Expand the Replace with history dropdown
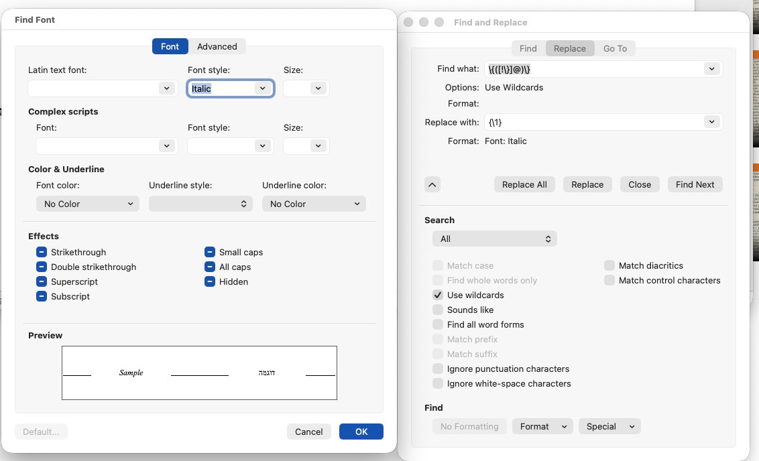 point(711,122)
